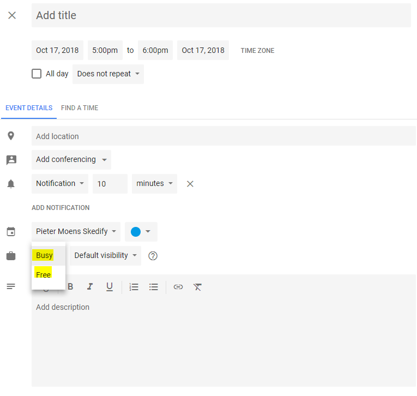Apply underline formatting

[110, 287]
